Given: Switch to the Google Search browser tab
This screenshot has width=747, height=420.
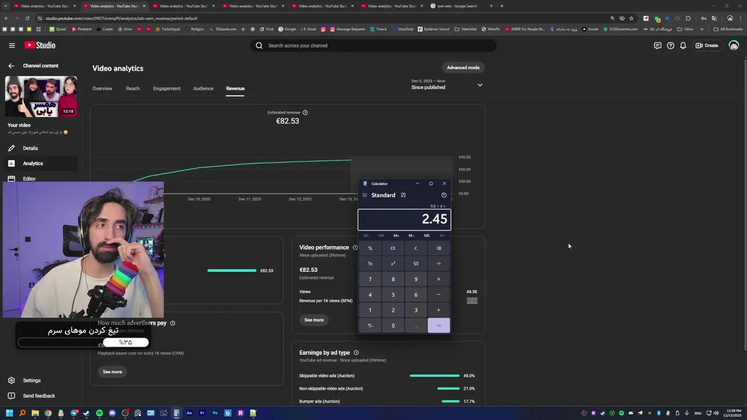Looking at the screenshot, I should click(x=462, y=6).
